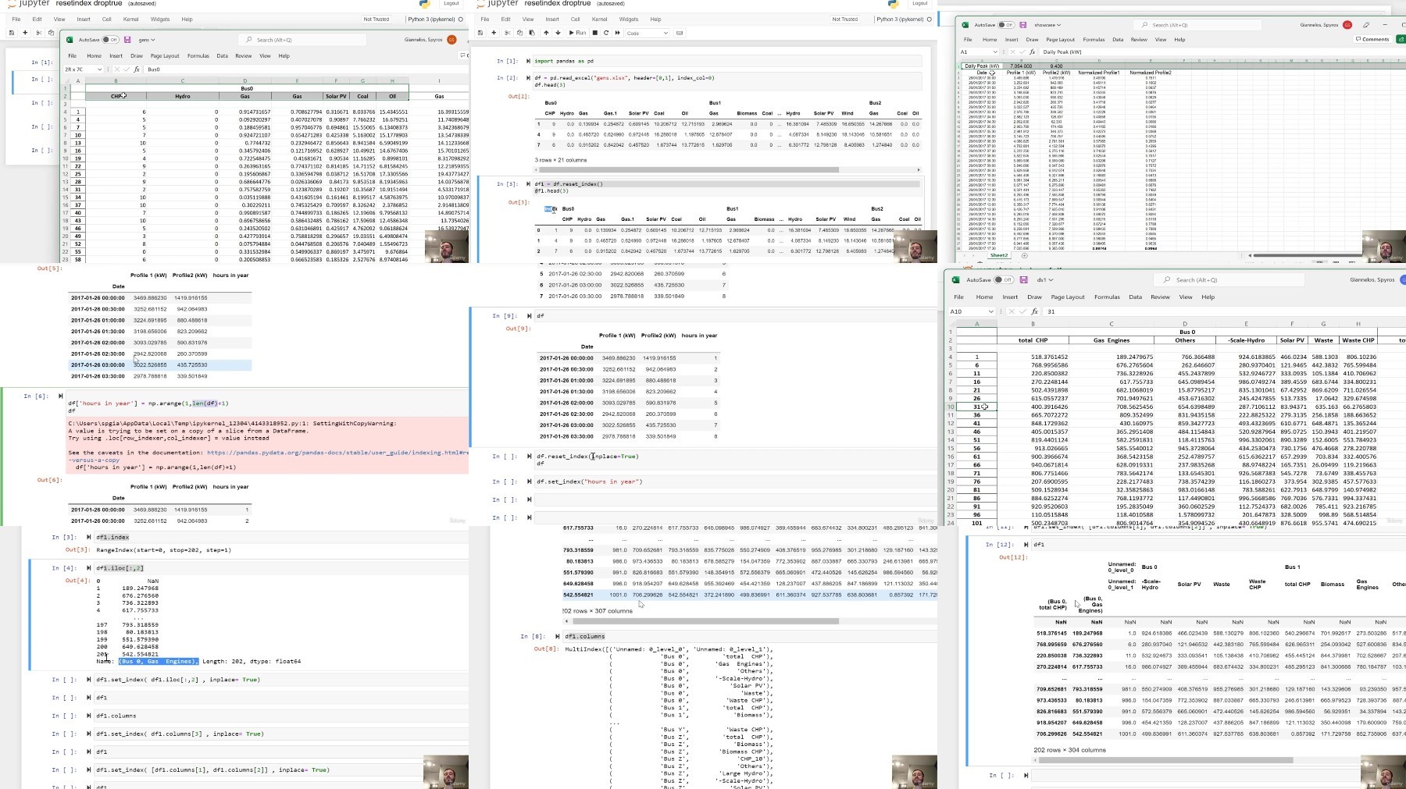The image size is (1406, 789).
Task: Toggle AutoSave switch in showcase Excel window
Action: pos(1006,25)
